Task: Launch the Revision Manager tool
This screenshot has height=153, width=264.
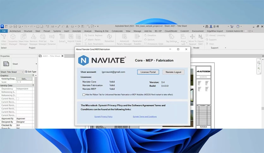Action: pos(33,40)
